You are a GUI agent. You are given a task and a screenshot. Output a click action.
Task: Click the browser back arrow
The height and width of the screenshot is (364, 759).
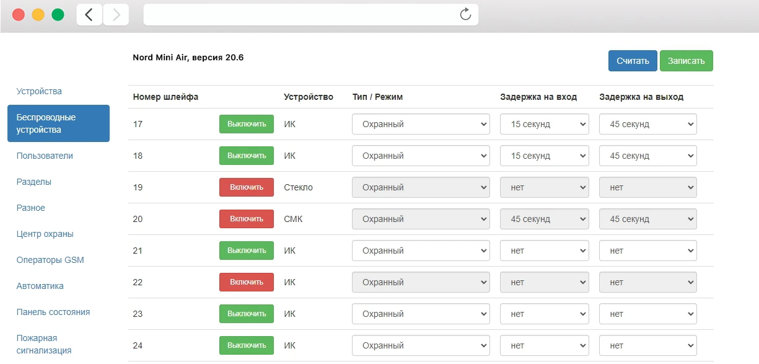[x=89, y=15]
